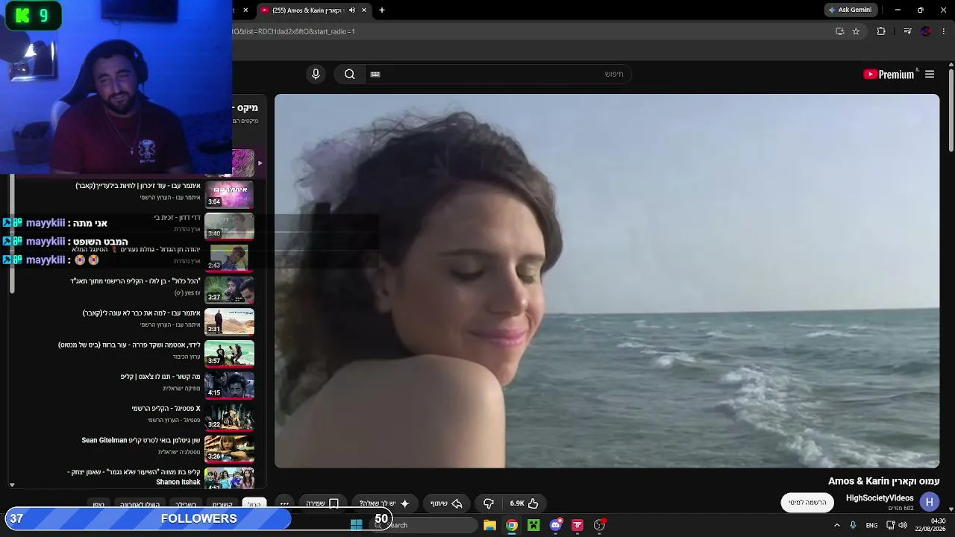Open the Shanon itshak video title
This screenshot has height=537, width=955.
(134, 477)
